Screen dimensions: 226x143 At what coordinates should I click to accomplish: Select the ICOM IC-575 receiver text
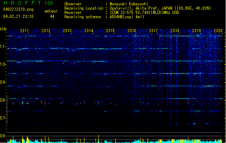click(x=144, y=13)
